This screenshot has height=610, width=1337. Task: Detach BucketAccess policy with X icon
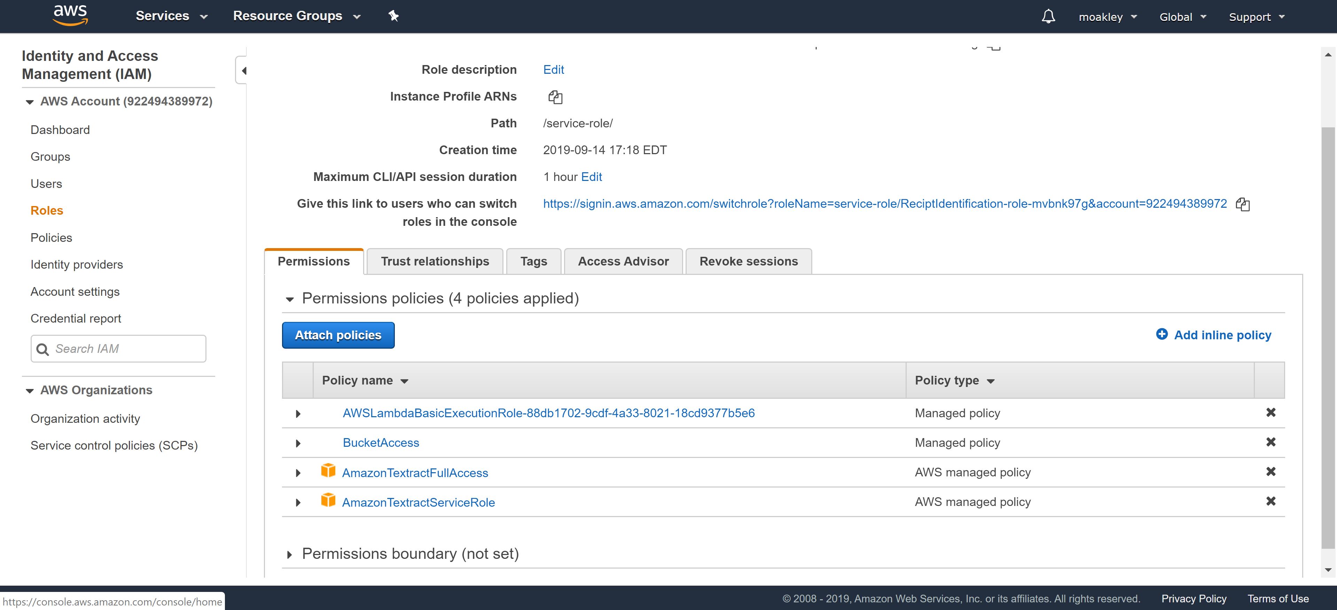[1270, 443]
